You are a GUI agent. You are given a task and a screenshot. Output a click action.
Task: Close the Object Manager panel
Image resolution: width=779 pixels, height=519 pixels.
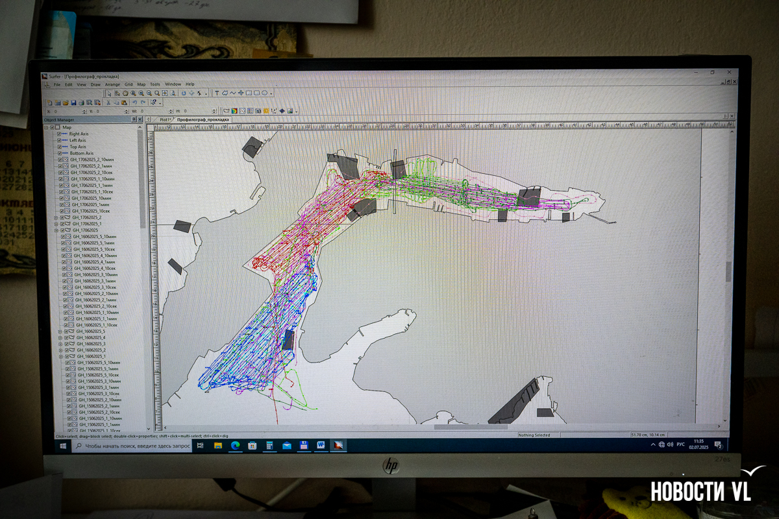[x=140, y=120]
